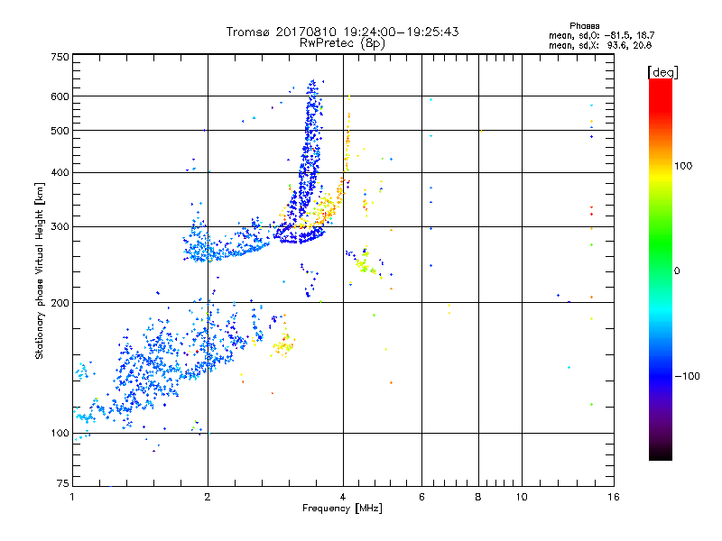Click the 200 km y-axis tick label
The width and height of the screenshot is (722, 541).
60,303
